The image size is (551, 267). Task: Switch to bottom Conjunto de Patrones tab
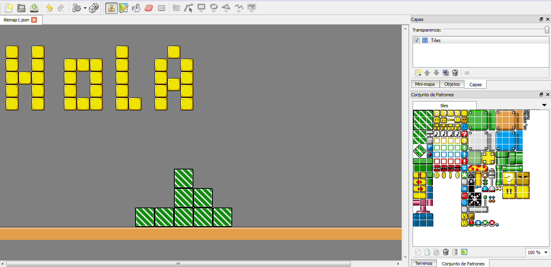[463, 264]
